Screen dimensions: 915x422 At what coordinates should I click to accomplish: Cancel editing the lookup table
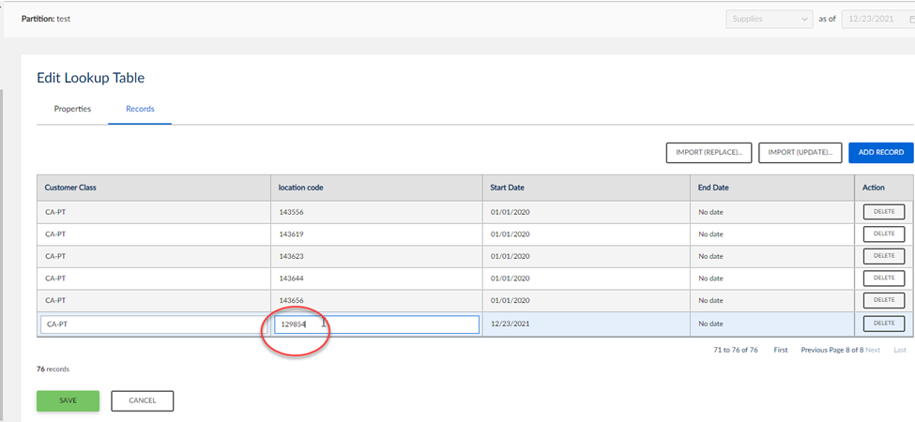[x=142, y=400]
